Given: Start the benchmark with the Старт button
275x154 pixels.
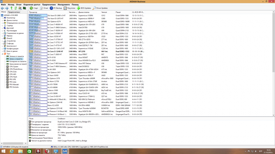Looking at the screenshot, I should coord(34,8).
